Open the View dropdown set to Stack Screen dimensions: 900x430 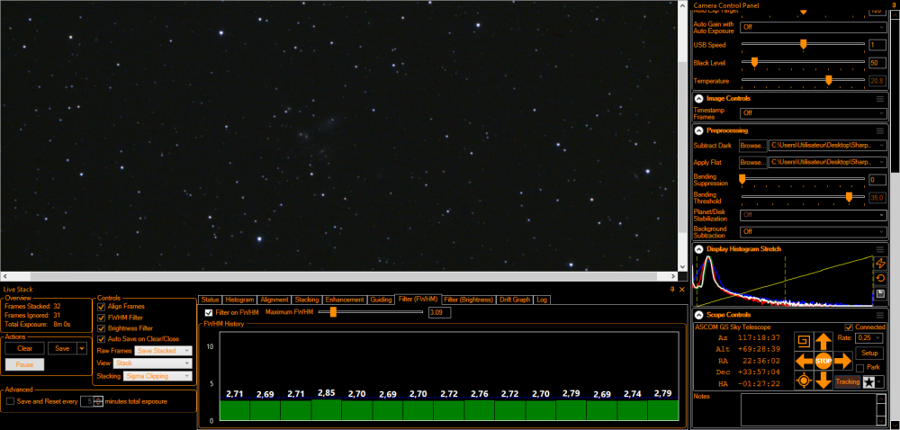pyautogui.click(x=153, y=363)
